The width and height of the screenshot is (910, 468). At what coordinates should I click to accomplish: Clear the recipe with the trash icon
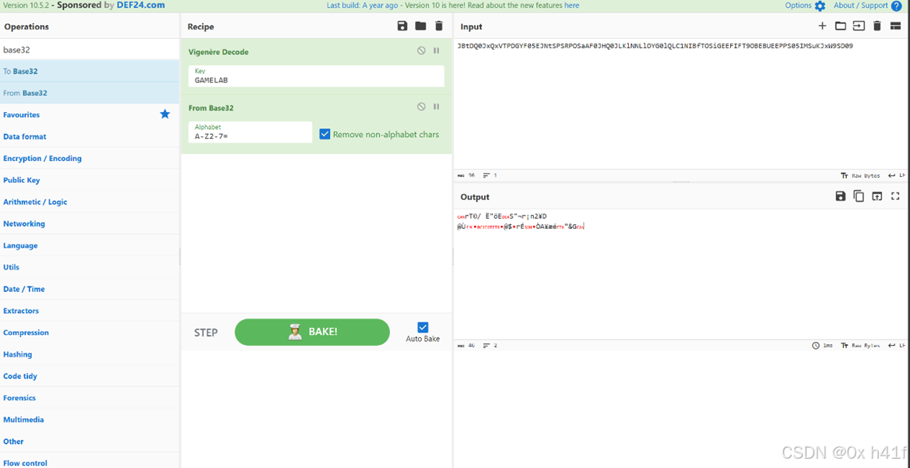click(439, 26)
